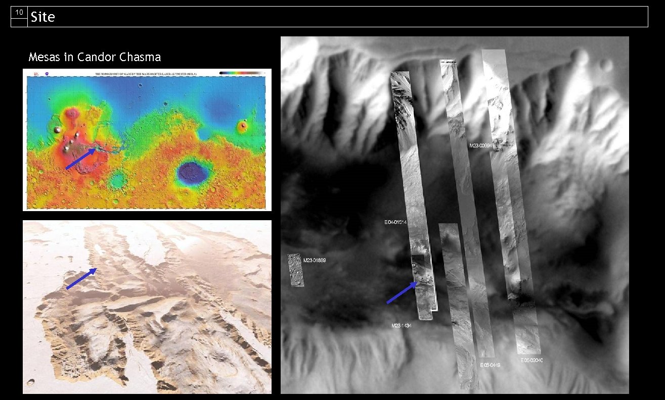This screenshot has height=400, width=665.
Task: Click the MOLA topography map thumbnail
Action: coord(148,140)
